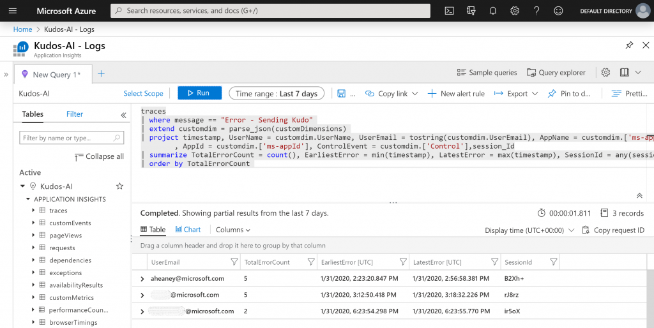The height and width of the screenshot is (328, 654).
Task: Filter the SessionId column
Action: (x=554, y=262)
